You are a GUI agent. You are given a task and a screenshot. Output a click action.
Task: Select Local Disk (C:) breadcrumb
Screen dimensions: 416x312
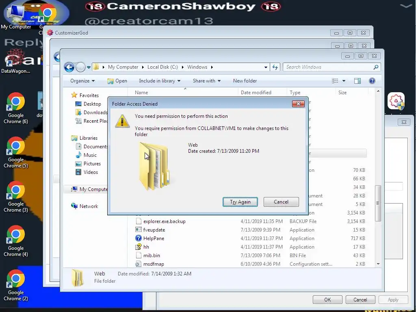[x=162, y=67]
